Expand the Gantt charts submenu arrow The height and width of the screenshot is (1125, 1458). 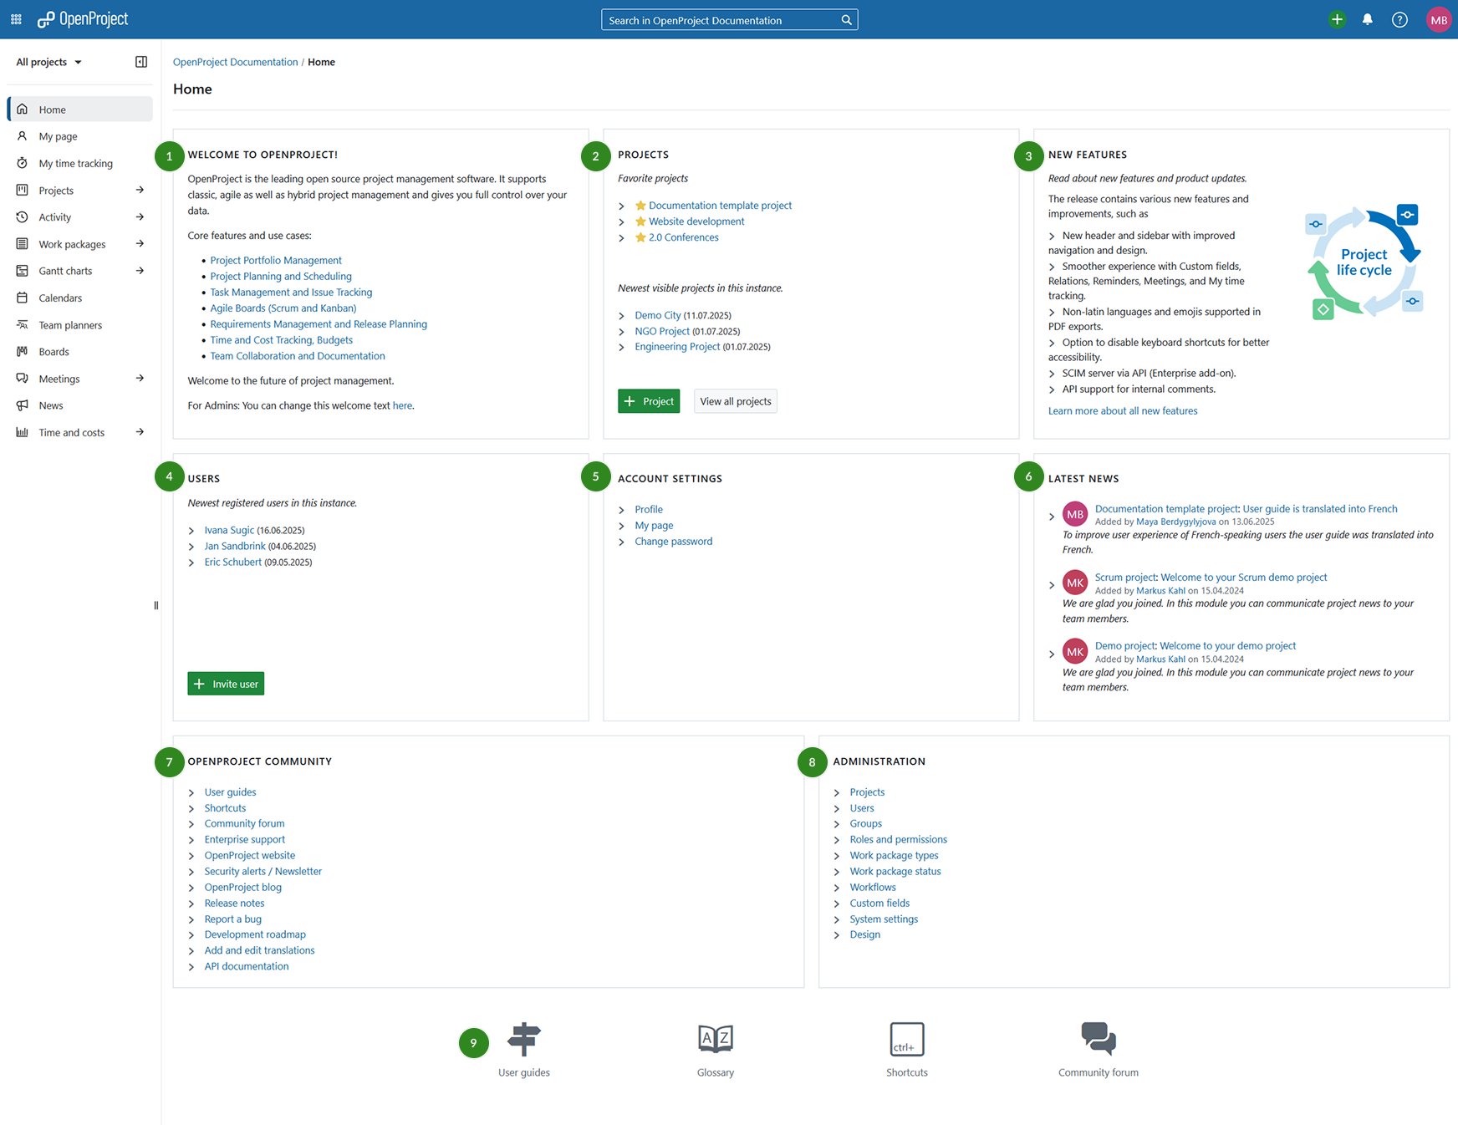click(140, 271)
